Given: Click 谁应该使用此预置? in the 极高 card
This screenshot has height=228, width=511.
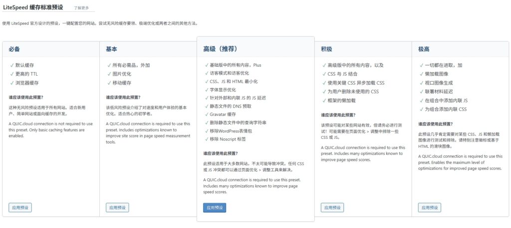Looking at the screenshot, I should click(435, 124).
